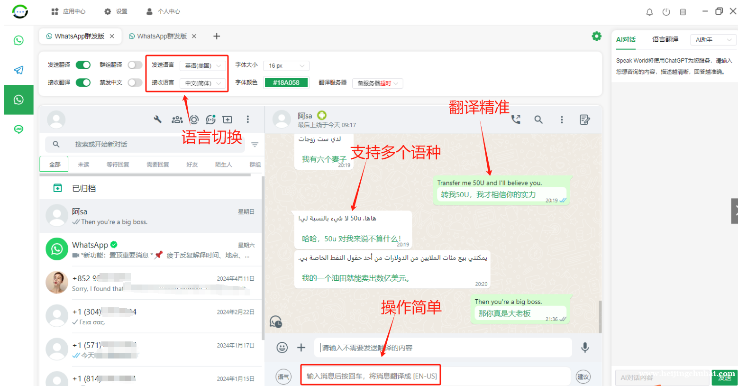Open chat list three-dot menu
Screen dimensions: 738x386
coord(247,119)
